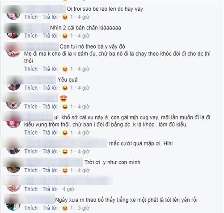Click Trả lời under 'Ngày xưa m theo bố' comment

pyautogui.click(x=50, y=208)
